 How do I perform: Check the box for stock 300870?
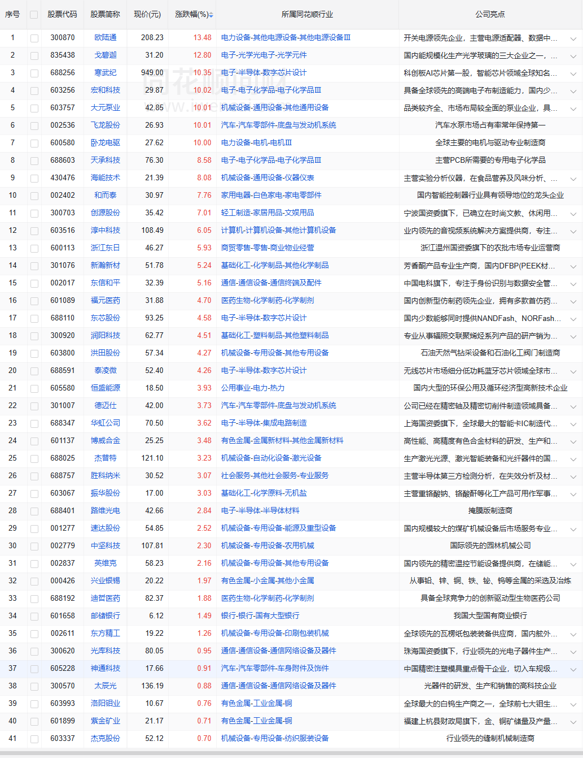(34, 38)
